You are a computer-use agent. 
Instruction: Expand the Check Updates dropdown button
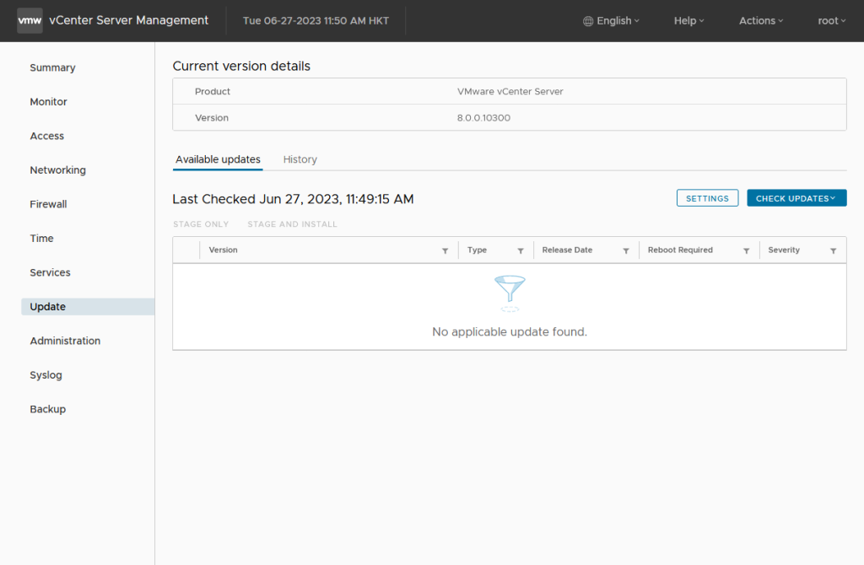point(796,198)
